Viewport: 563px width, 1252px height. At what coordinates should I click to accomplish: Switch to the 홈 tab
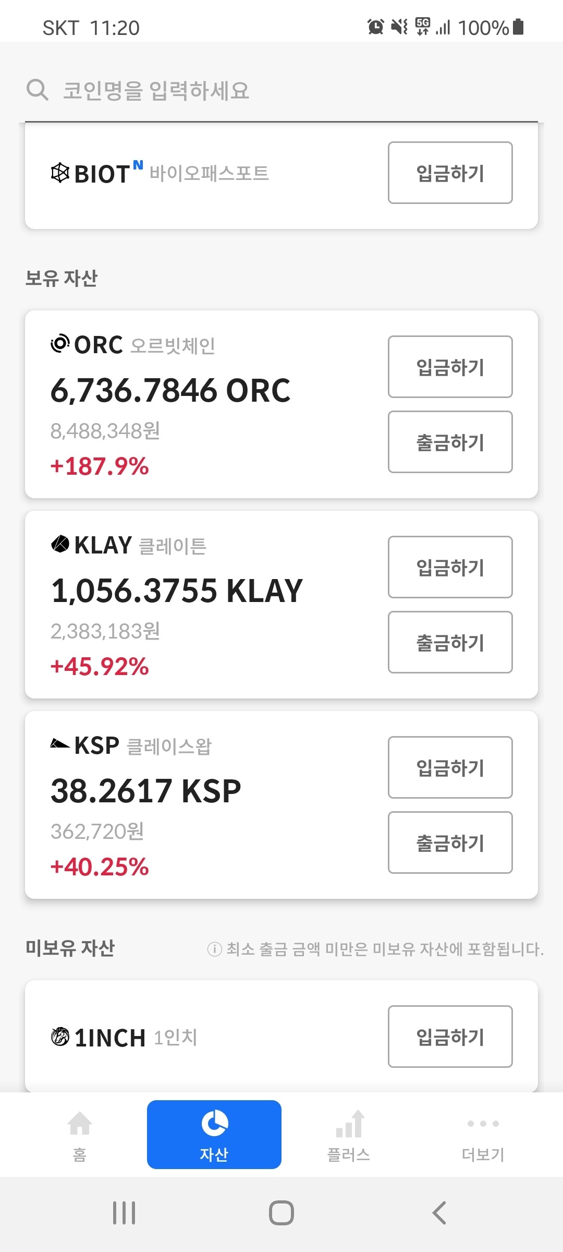pos(80,1135)
